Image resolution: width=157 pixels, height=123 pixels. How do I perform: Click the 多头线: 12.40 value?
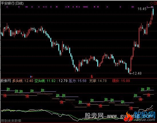pyautogui.click(x=23, y=81)
